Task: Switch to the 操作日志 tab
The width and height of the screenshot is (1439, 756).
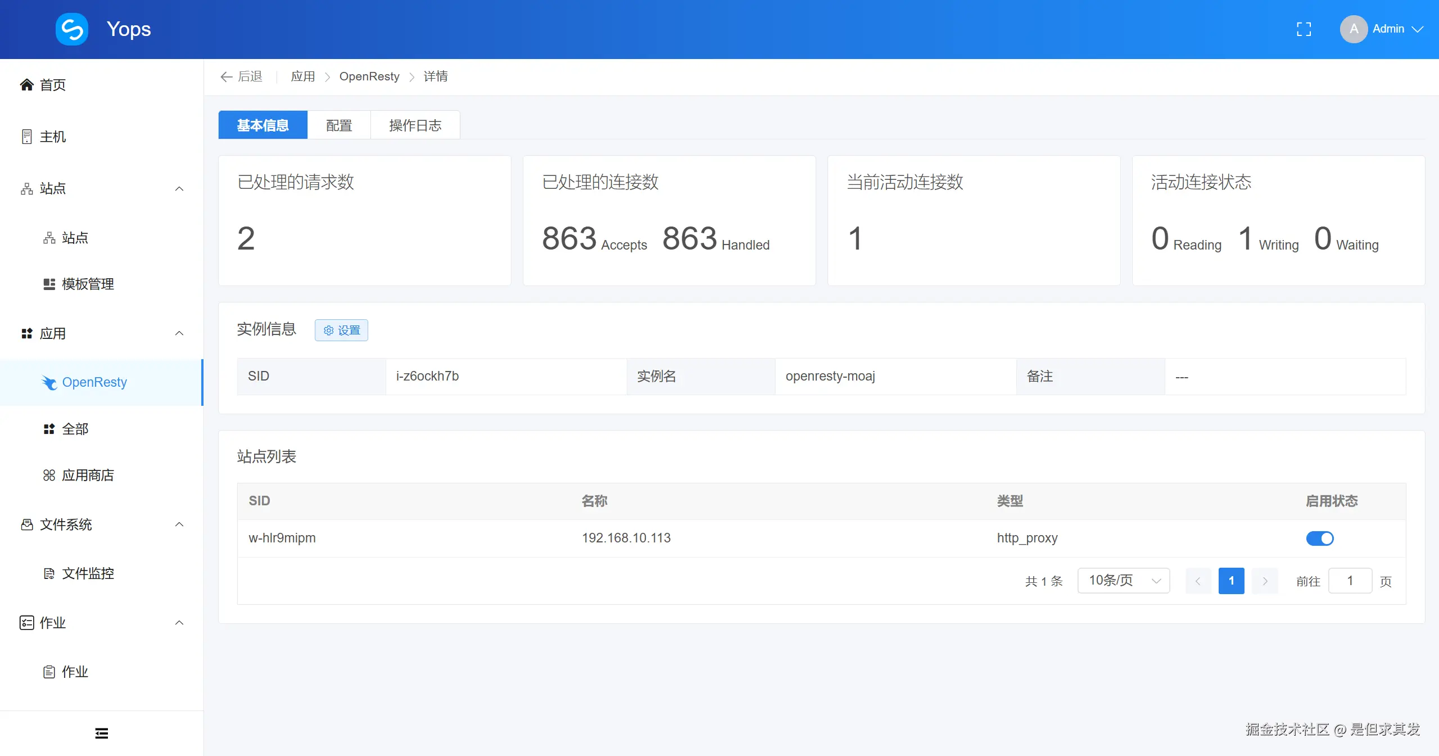Action: 415,125
